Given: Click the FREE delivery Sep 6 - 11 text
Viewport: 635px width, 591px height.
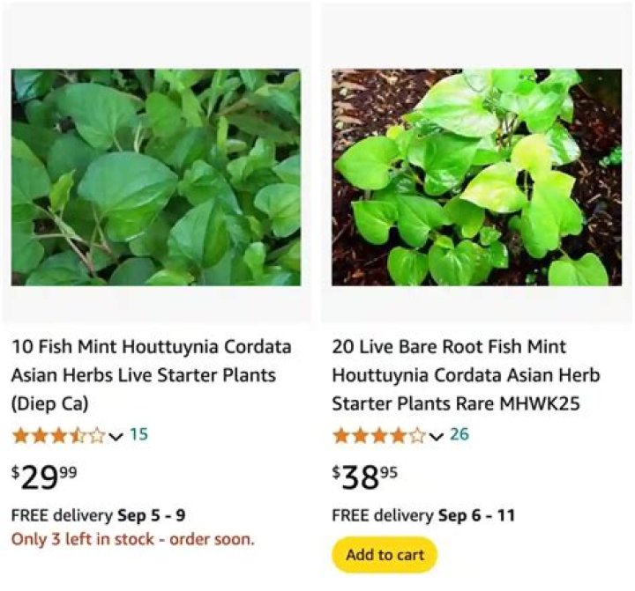Looking at the screenshot, I should click(x=423, y=515).
